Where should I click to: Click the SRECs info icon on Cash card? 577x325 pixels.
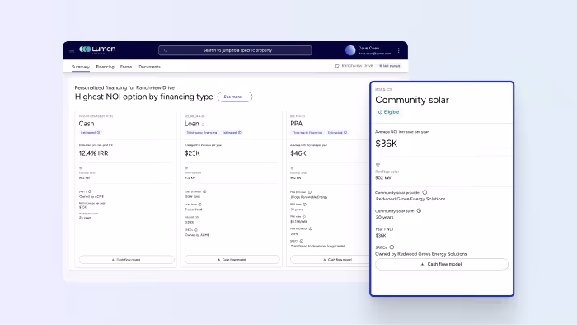[90, 191]
